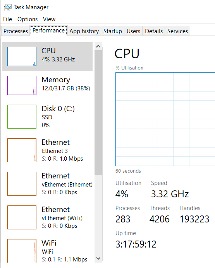Open Disk 0 (C:) performance graph
Image resolution: width=215 pixels, height=268 pixels.
coord(22,117)
